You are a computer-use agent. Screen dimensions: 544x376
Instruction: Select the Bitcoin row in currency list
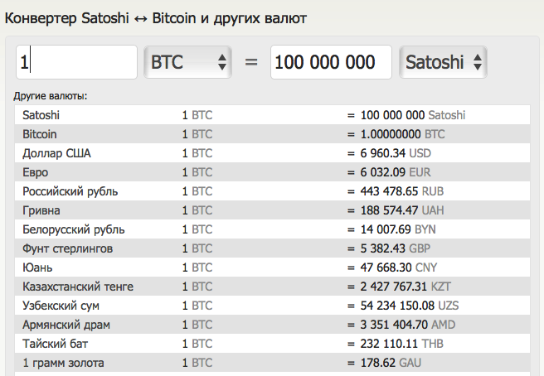point(272,134)
